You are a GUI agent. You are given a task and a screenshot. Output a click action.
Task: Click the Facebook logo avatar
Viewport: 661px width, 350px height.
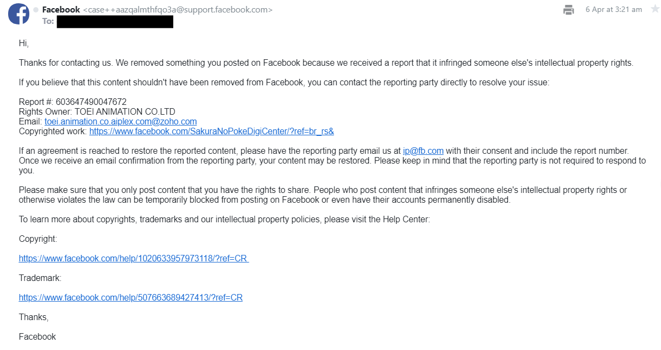tap(18, 14)
